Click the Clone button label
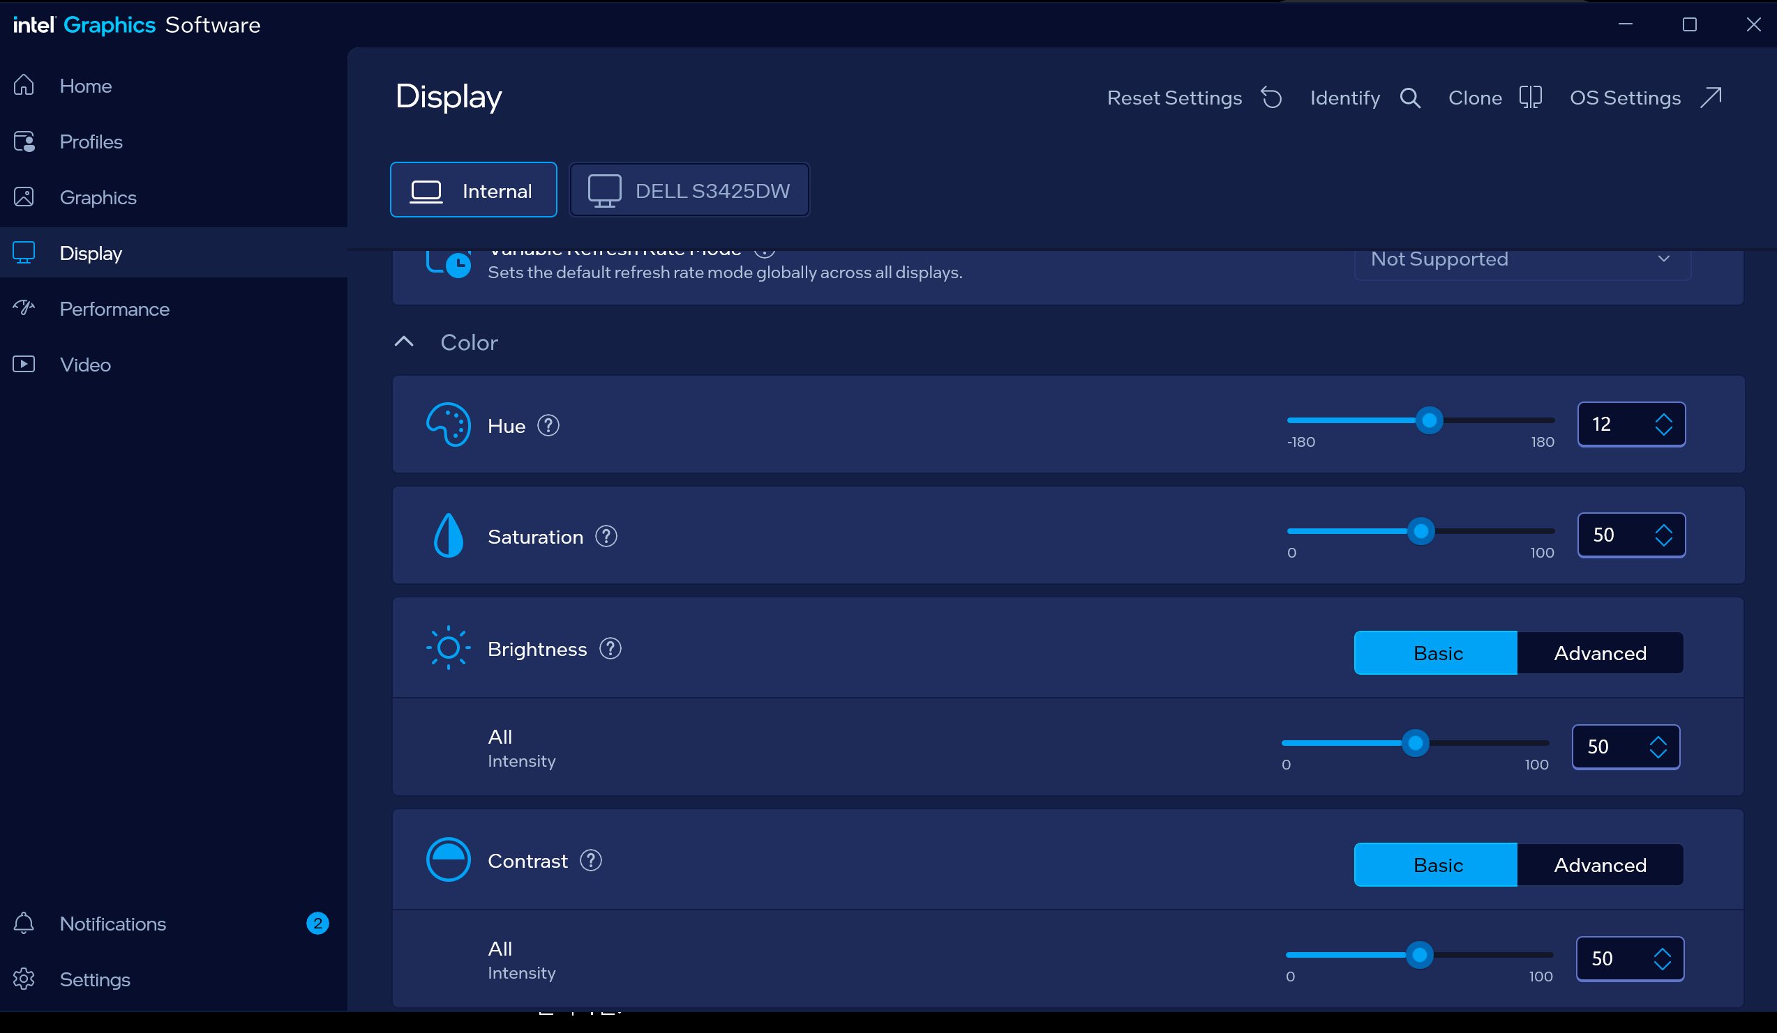1777x1033 pixels. (x=1474, y=98)
